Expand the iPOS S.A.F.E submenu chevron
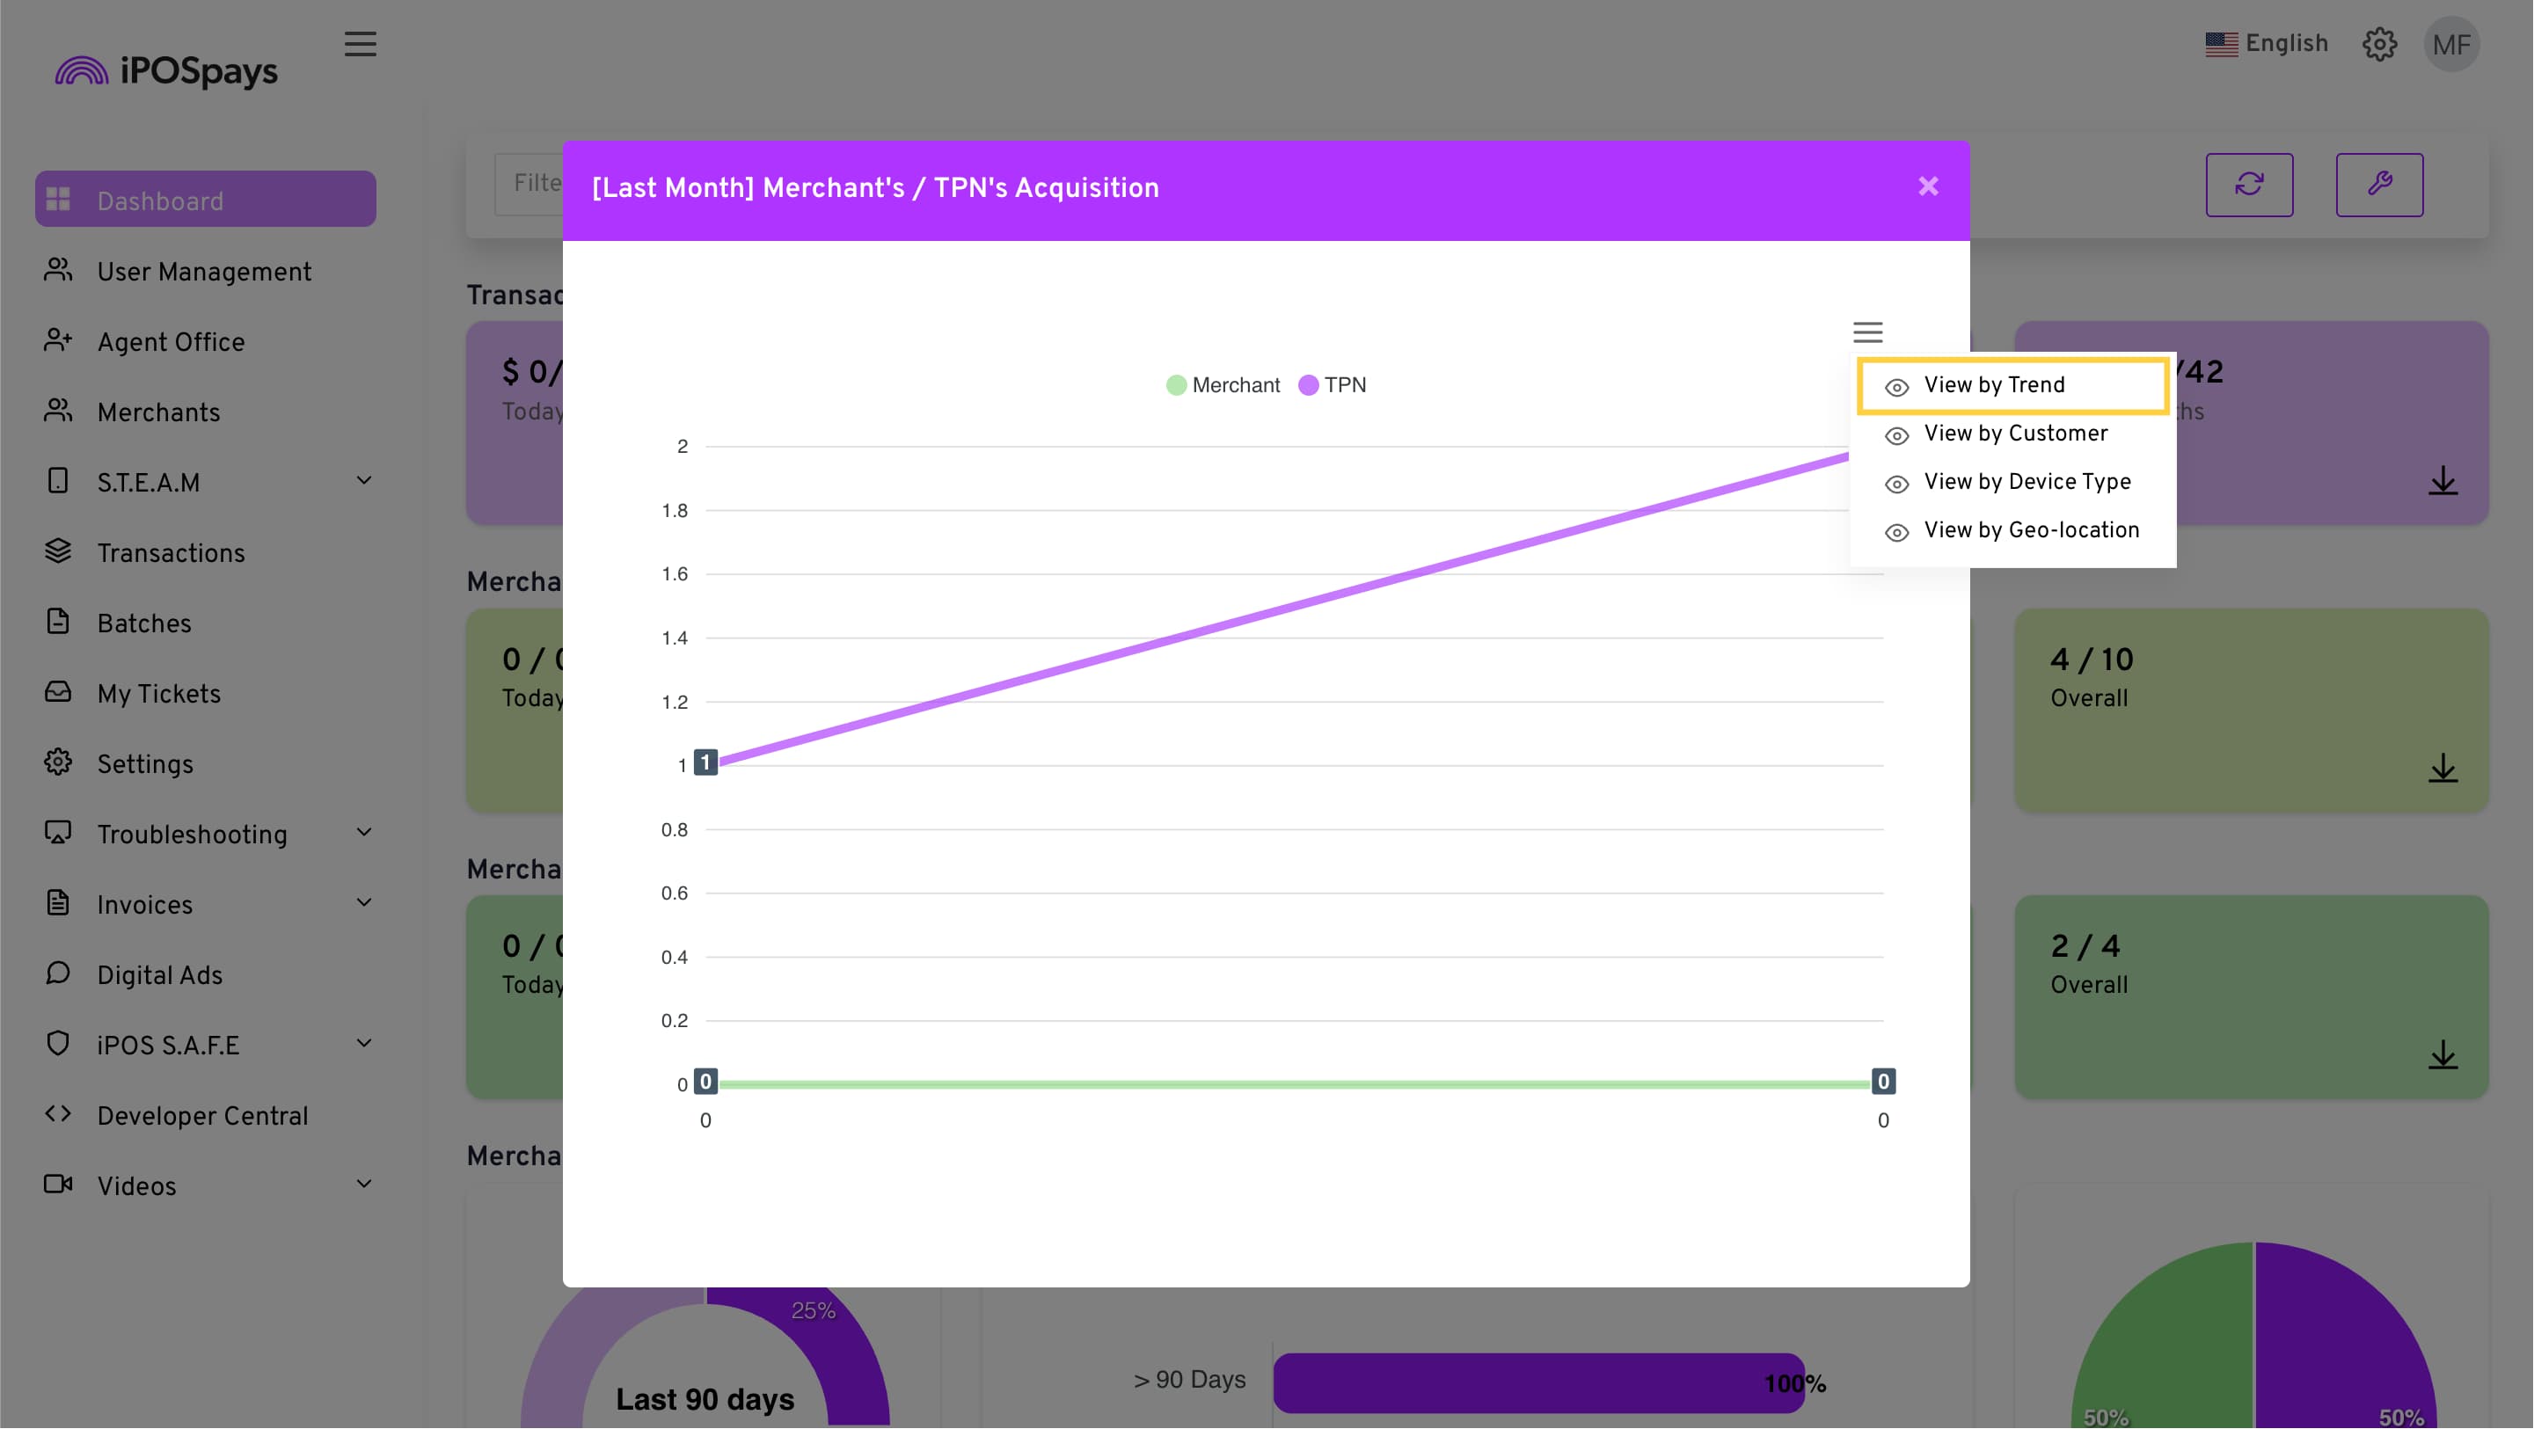2534x1429 pixels. coord(364,1044)
